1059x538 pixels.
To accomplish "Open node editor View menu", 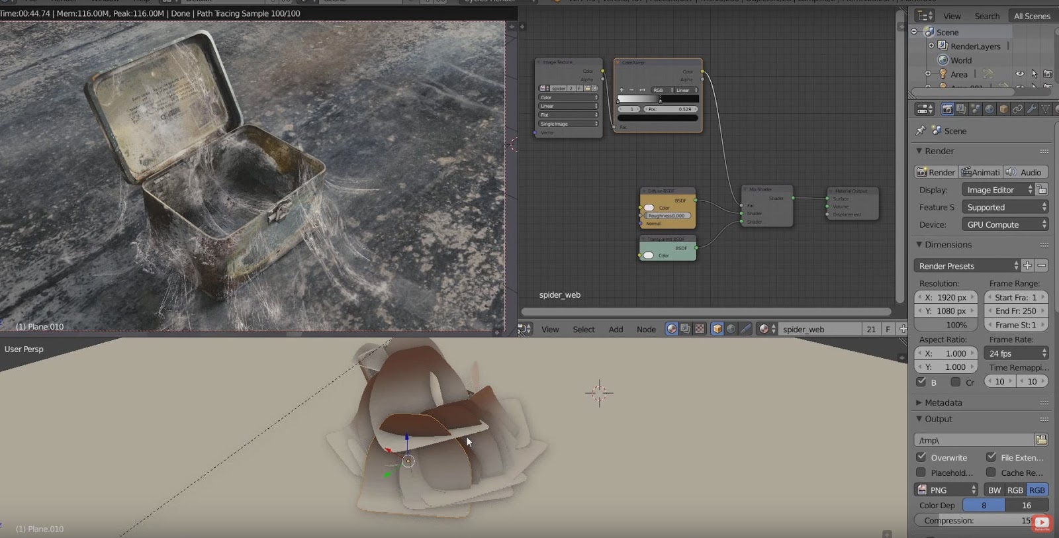I will pyautogui.click(x=550, y=329).
